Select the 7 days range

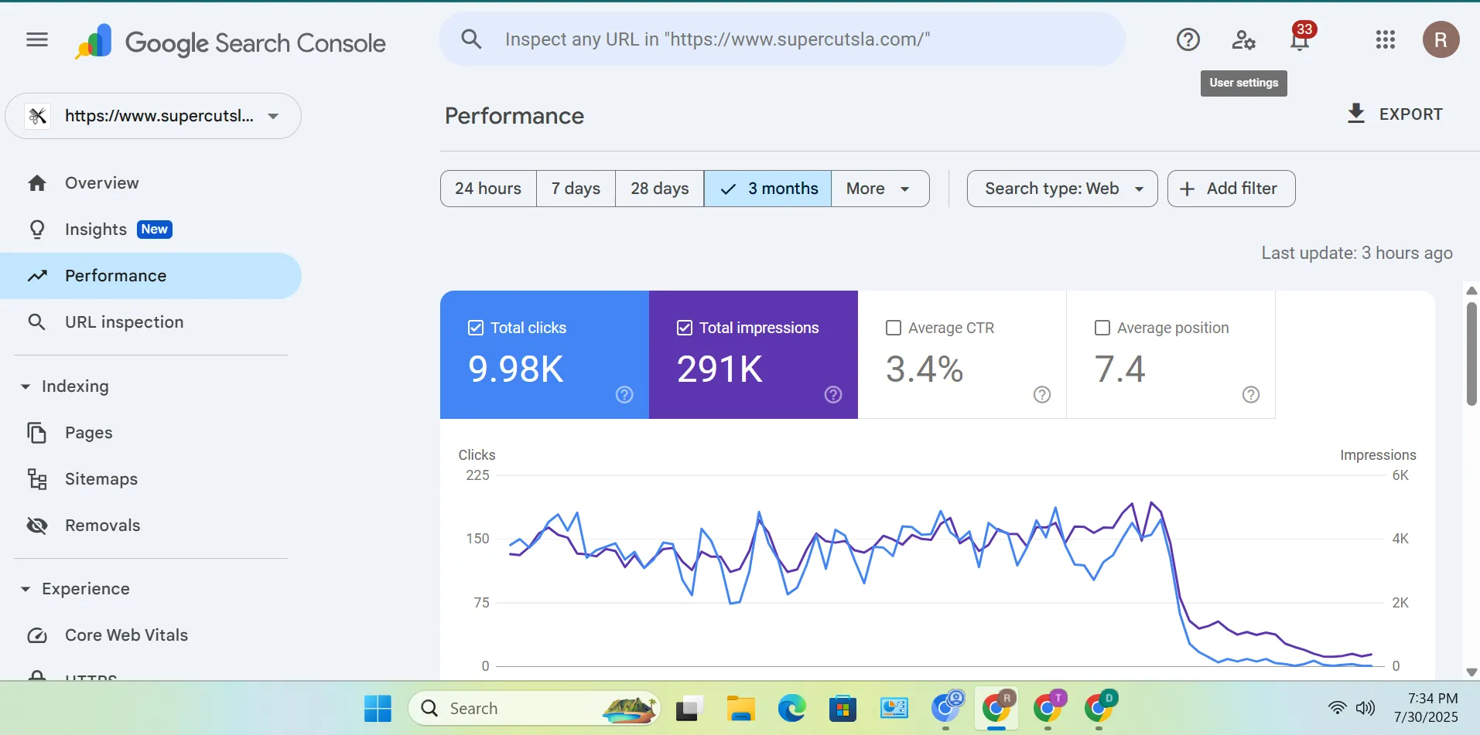tap(576, 189)
